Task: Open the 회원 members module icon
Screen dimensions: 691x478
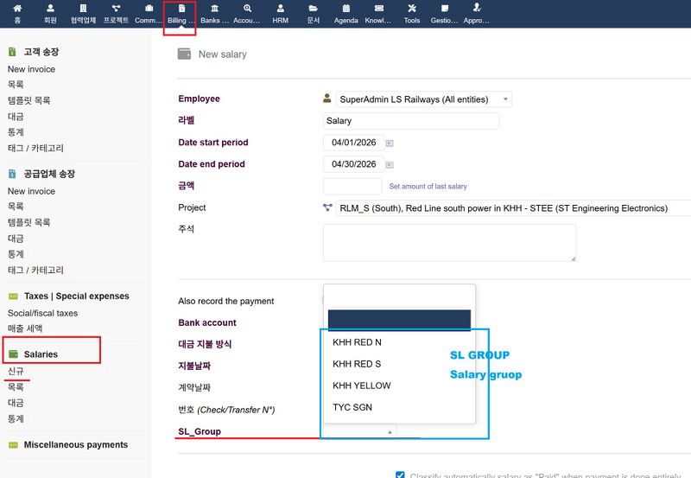Action: click(50, 9)
